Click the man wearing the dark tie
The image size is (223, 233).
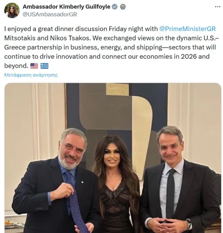click(x=180, y=181)
